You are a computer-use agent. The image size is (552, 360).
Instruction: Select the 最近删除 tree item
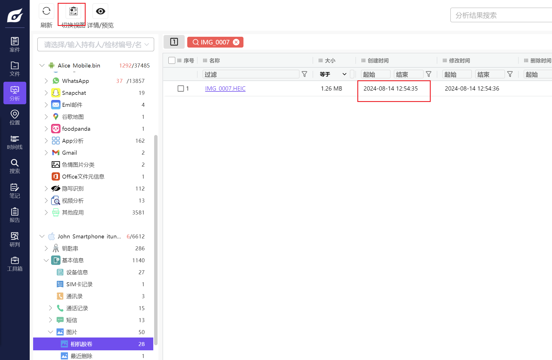(81, 356)
